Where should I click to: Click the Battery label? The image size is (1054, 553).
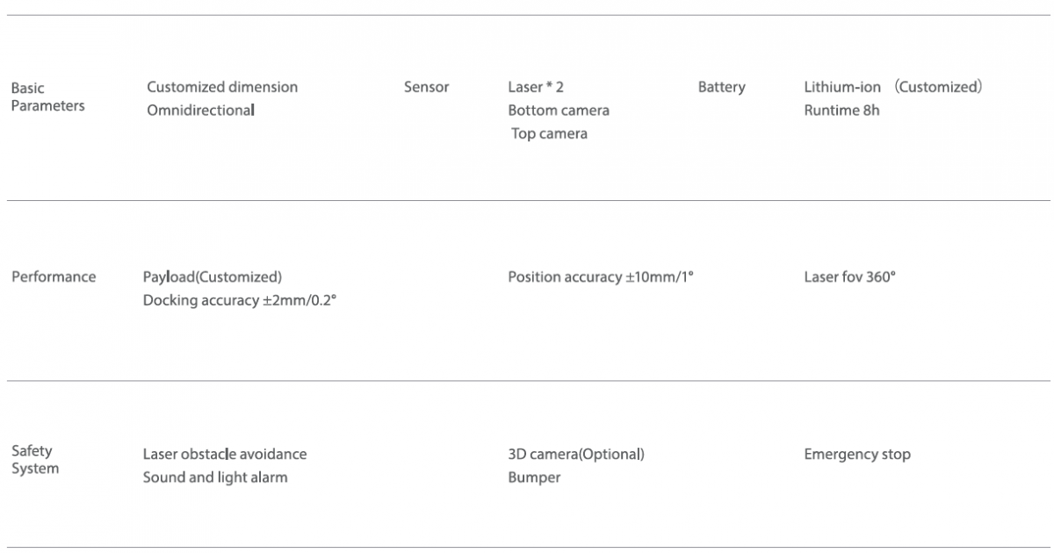[x=722, y=87]
